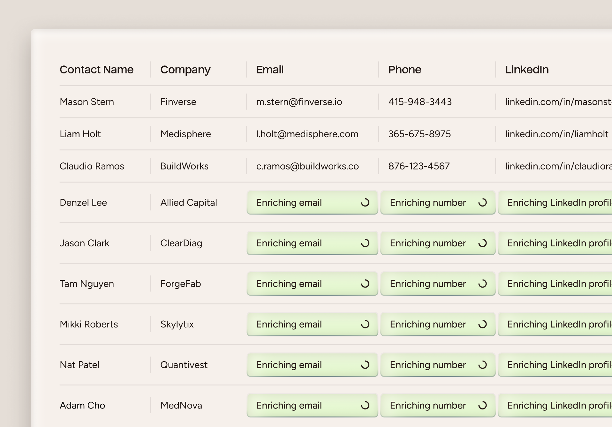
Task: Click the spinner in Nat Patel's Enriching email cell
Action: [x=365, y=365]
